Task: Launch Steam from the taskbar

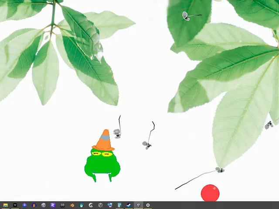Action: [129, 205]
